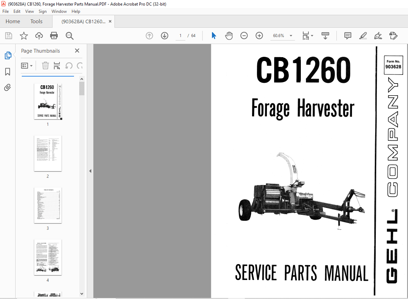Viewport: 408px width, 299px height.
Task: Delete the selected page thumbnail
Action: click(x=45, y=65)
